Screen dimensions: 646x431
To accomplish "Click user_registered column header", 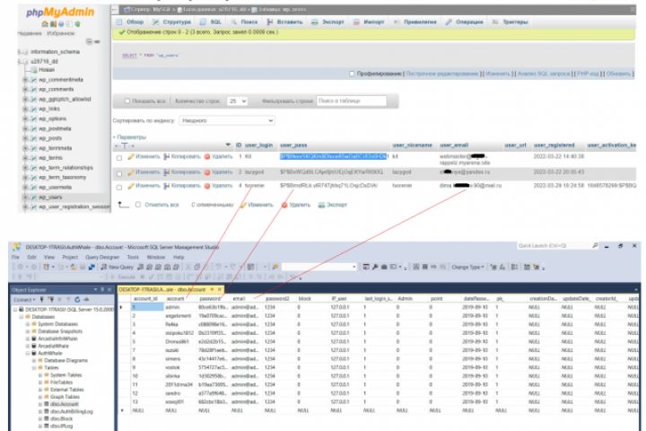I will 554,145.
